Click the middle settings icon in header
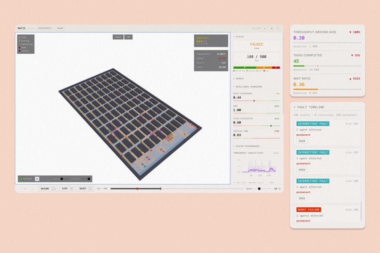The image size is (380, 253). click(x=272, y=28)
